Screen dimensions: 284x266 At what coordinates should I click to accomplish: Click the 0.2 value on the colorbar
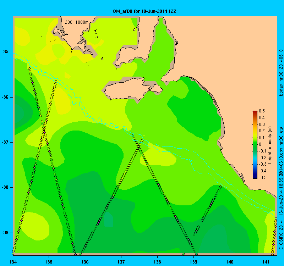click(262, 131)
